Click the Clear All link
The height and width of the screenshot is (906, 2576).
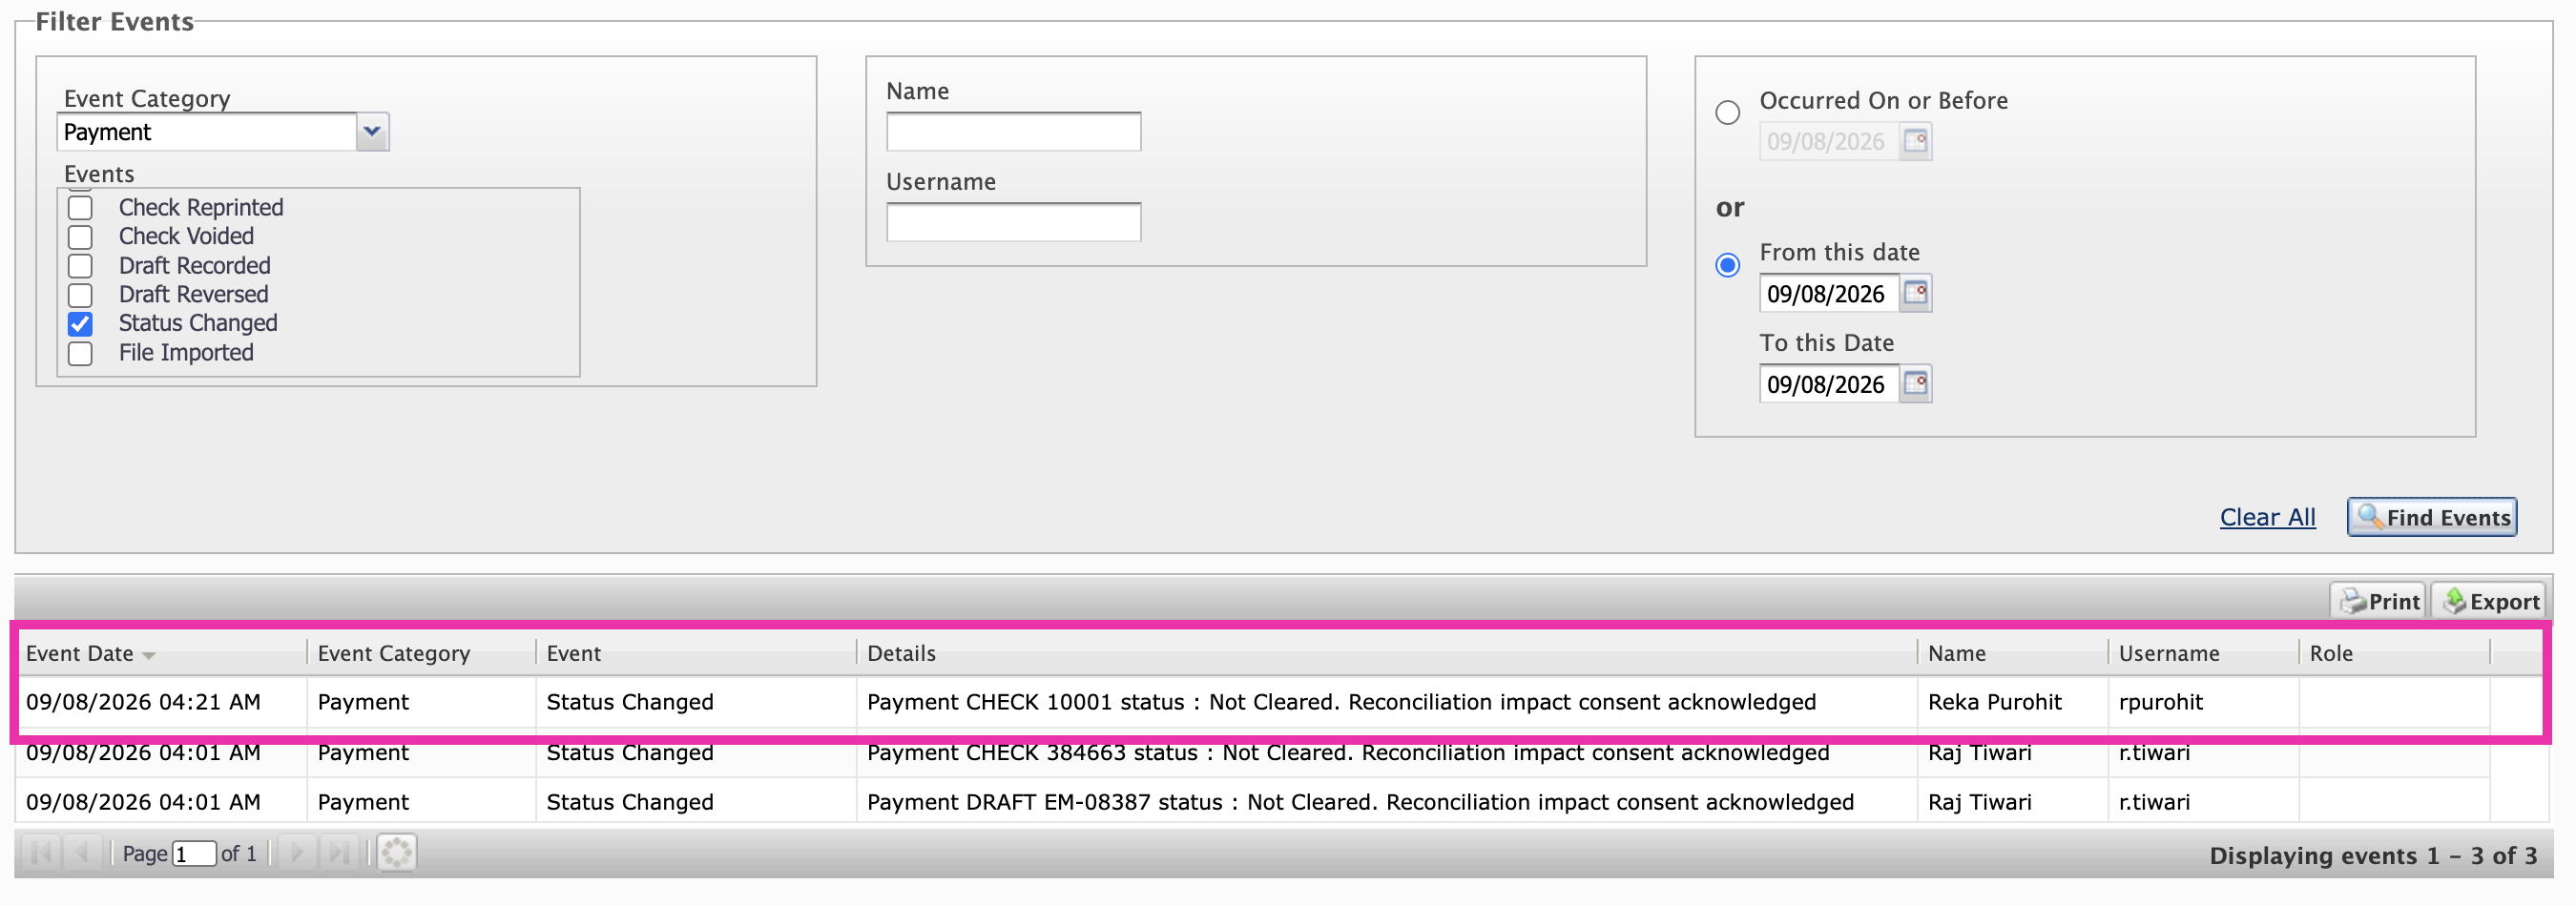point(2267,517)
